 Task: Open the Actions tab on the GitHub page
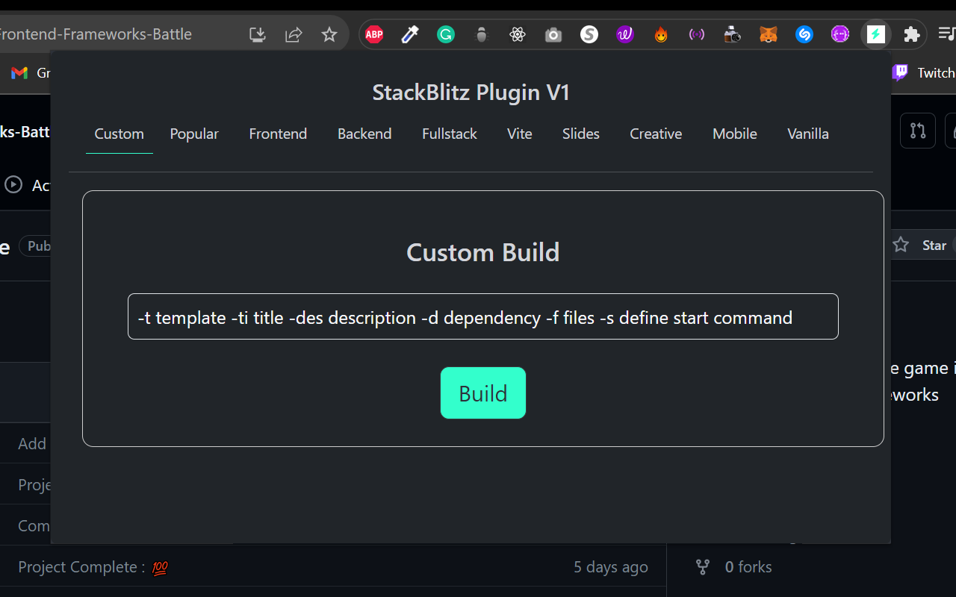point(27,184)
